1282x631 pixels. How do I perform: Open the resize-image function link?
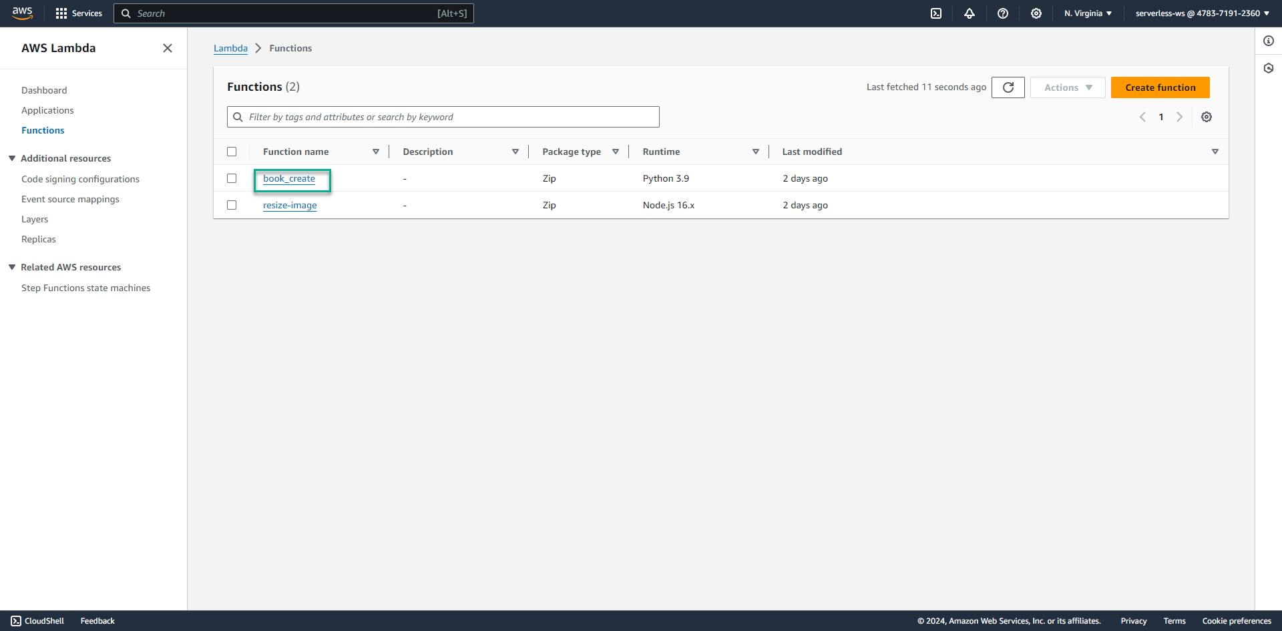tap(290, 205)
